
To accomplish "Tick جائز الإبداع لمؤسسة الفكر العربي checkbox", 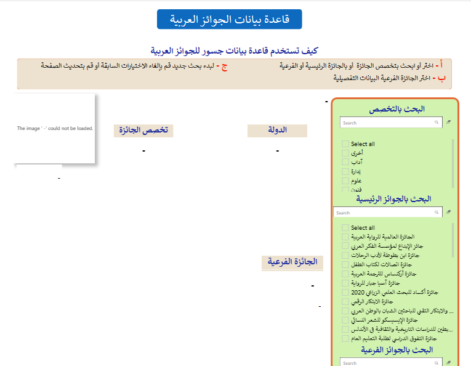I will point(345,246).
